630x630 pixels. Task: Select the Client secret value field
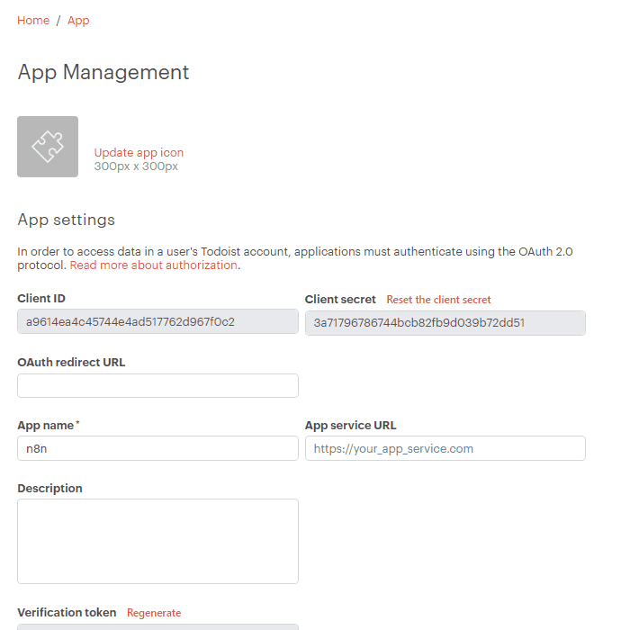click(445, 323)
